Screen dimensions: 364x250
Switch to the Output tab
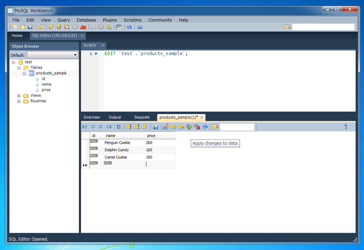(115, 117)
